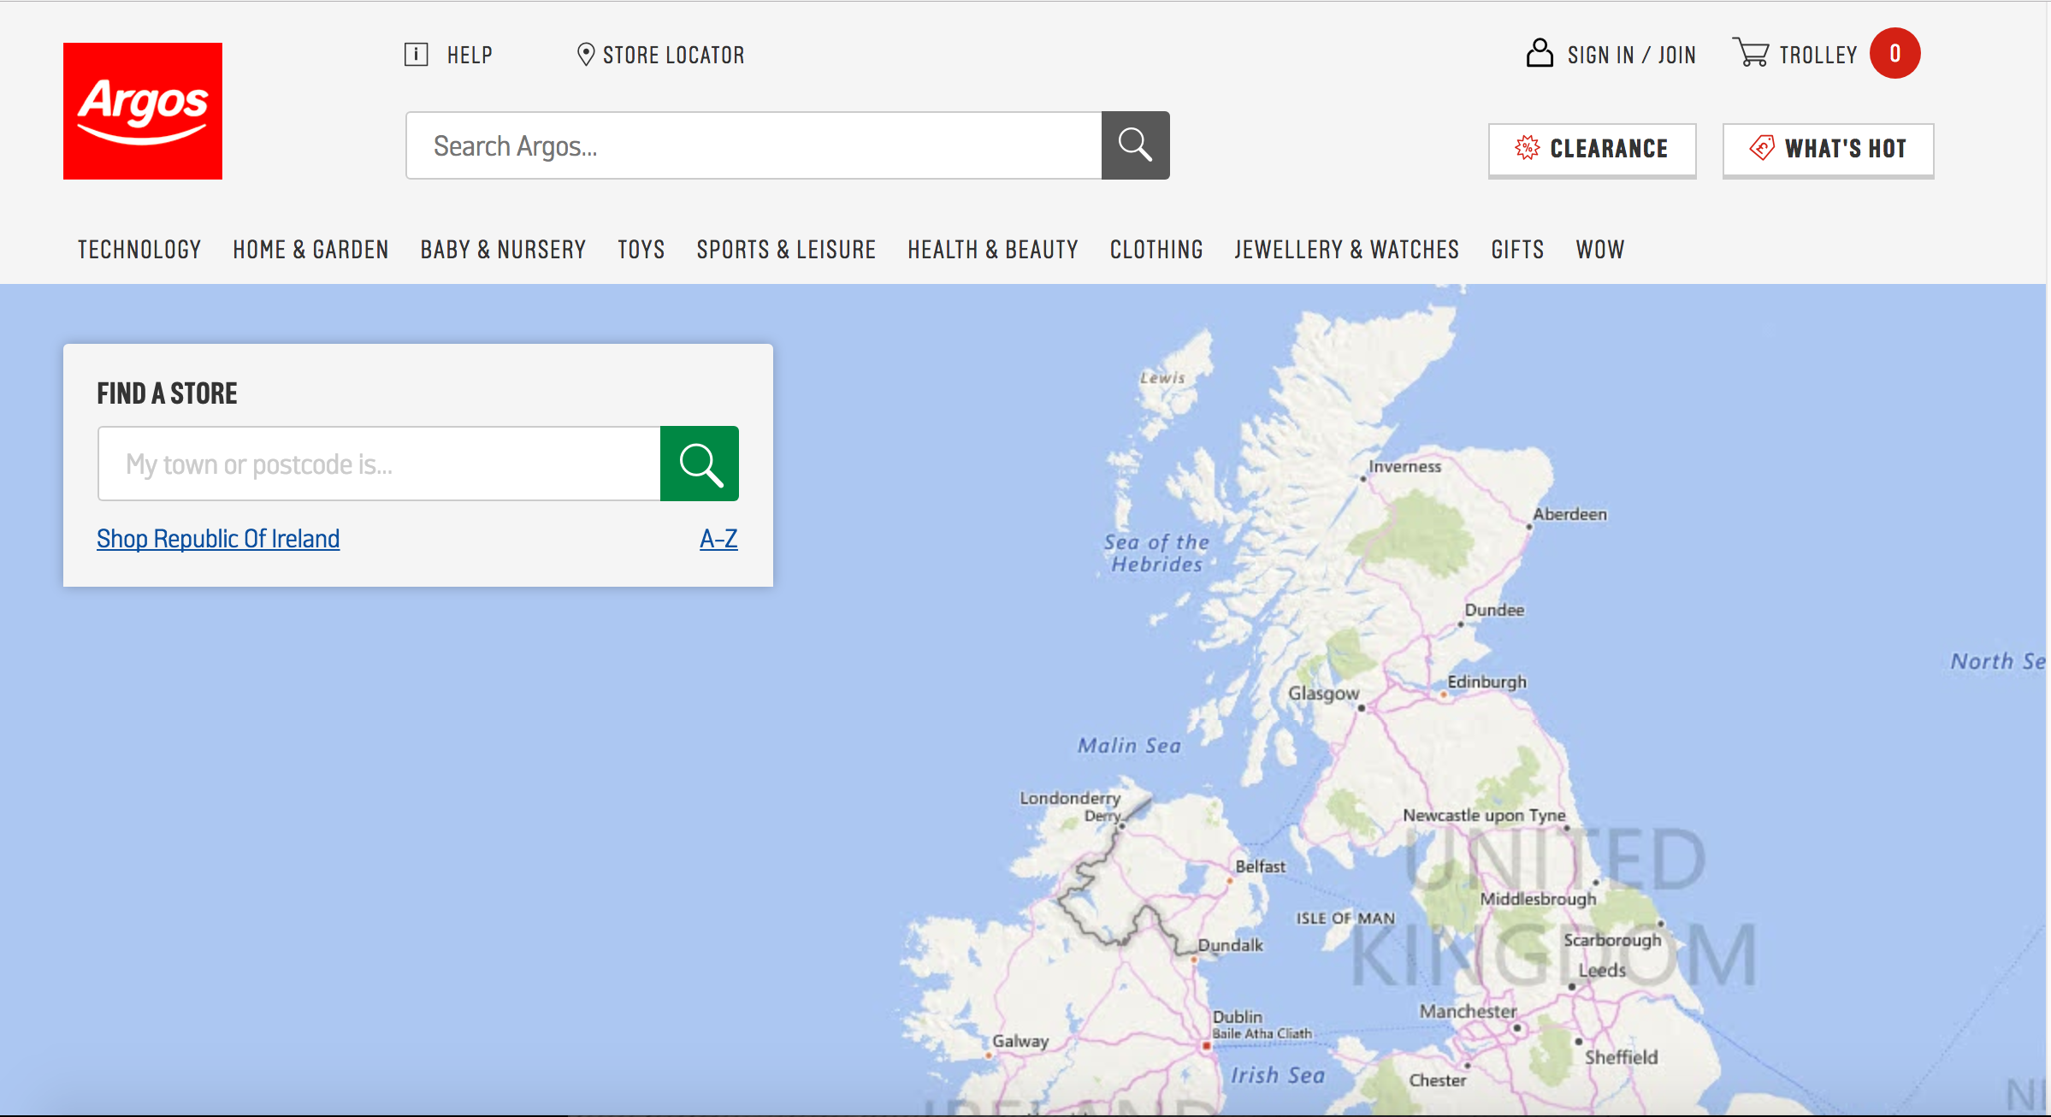Click Scarborough on the map
2051x1117 pixels.
(1612, 940)
